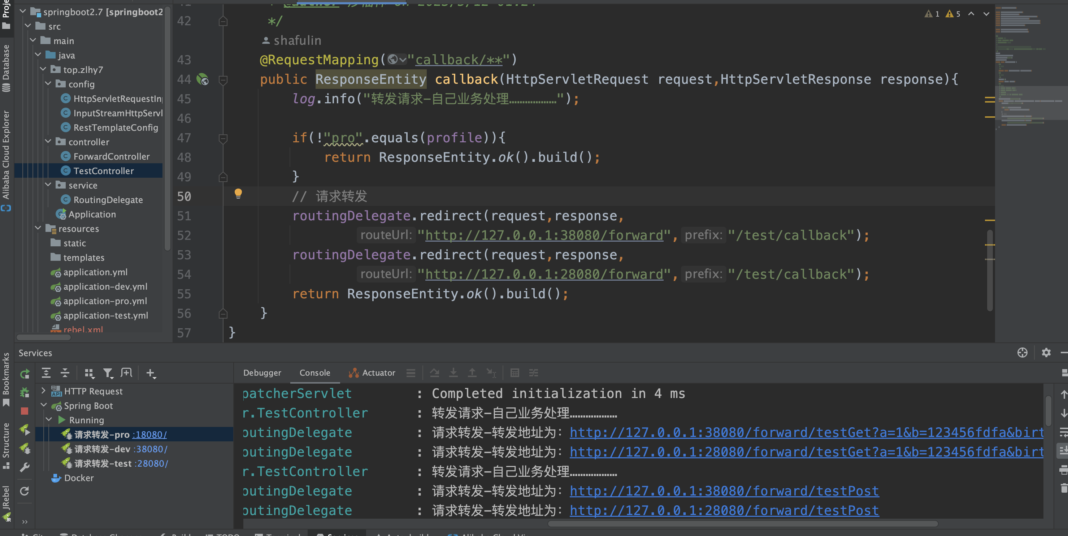Collapse the controller package node
The width and height of the screenshot is (1068, 536).
coord(48,142)
